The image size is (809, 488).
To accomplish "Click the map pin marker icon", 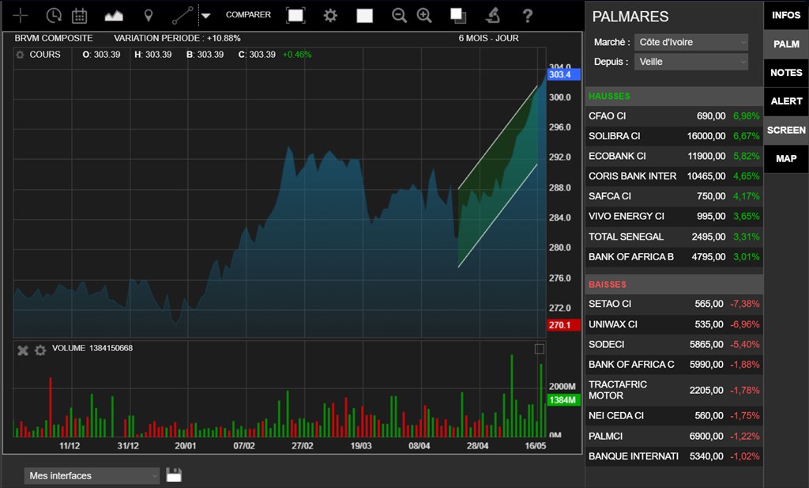I will pos(149,16).
